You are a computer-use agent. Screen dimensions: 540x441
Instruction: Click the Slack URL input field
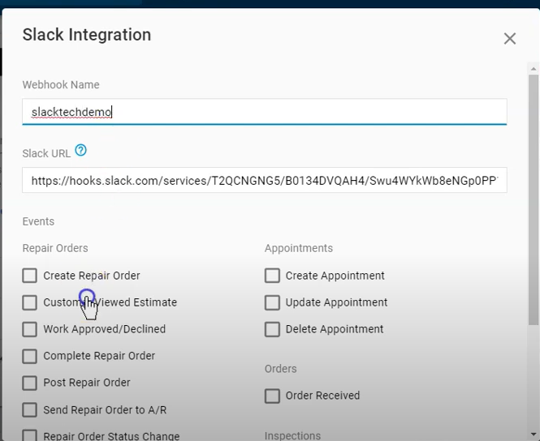265,180
